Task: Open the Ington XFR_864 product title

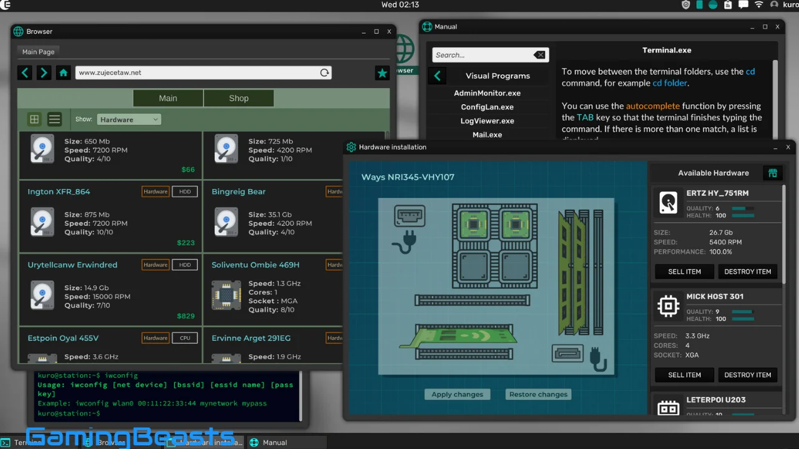Action: (59, 191)
